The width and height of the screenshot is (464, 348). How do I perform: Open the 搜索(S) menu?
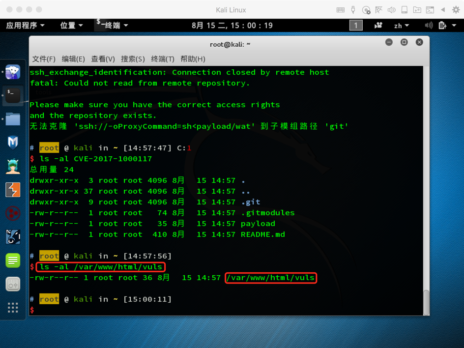133,59
